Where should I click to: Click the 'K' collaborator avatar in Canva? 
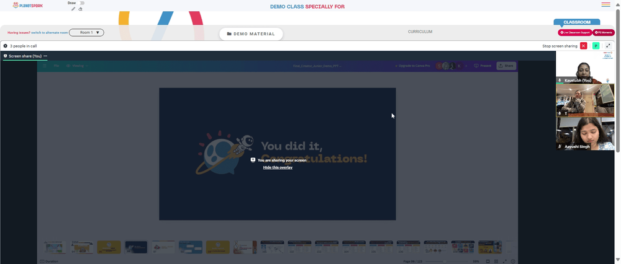(x=459, y=66)
